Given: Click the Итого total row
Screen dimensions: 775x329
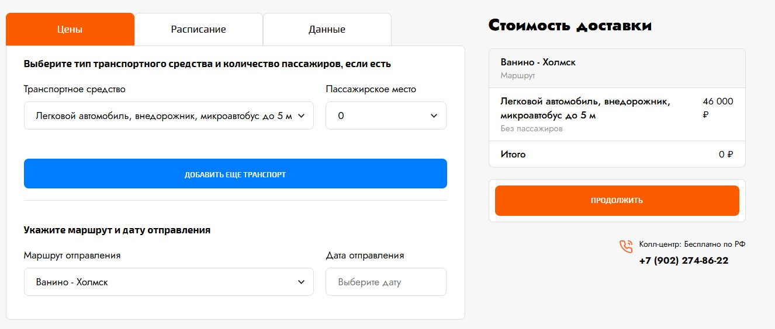Looking at the screenshot, I should click(617, 155).
